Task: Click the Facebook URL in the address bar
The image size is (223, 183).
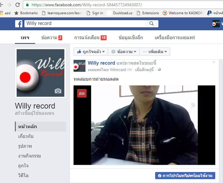Action: click(x=87, y=5)
